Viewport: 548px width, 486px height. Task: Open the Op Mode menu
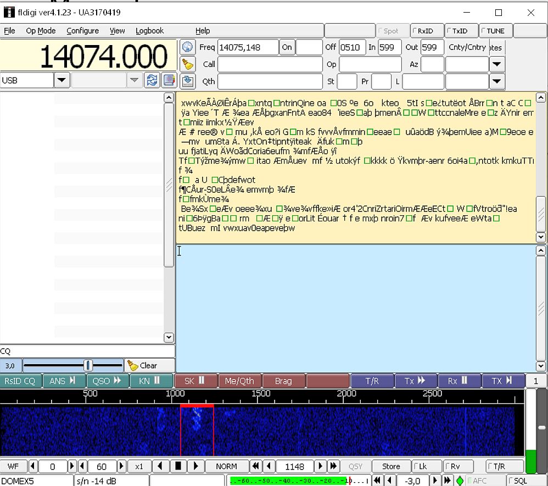41,31
